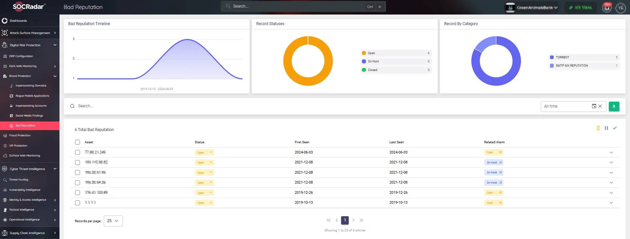Click the orange Record Statuses donut chart

pyautogui.click(x=308, y=61)
